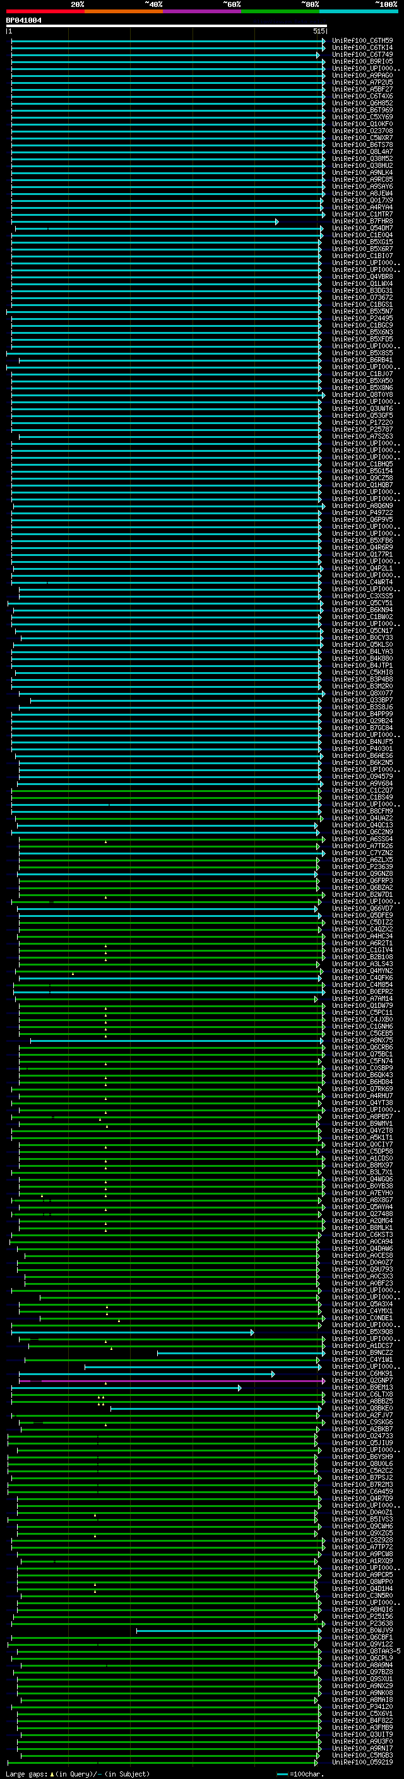Click the green ~80% identity legend bar
404x1779 pixels.
tap(280, 11)
